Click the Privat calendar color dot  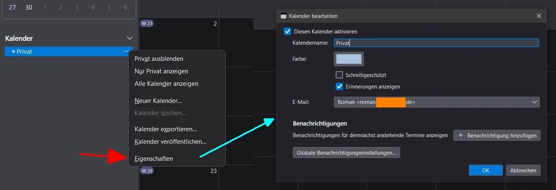tap(13, 52)
